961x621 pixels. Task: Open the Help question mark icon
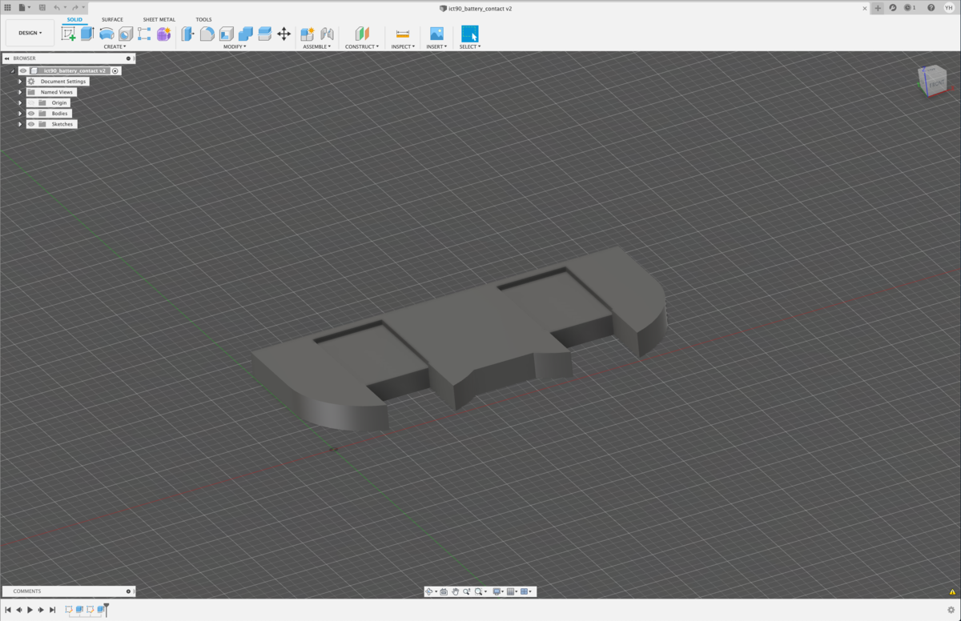coord(931,8)
